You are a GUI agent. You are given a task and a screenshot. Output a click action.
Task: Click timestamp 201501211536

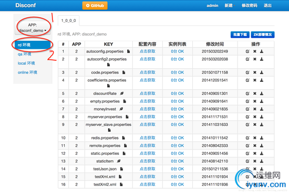215,169
